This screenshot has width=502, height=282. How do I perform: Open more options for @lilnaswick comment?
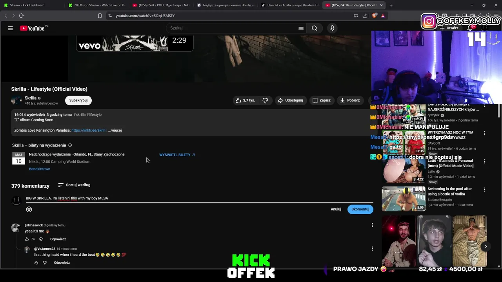[x=372, y=225]
